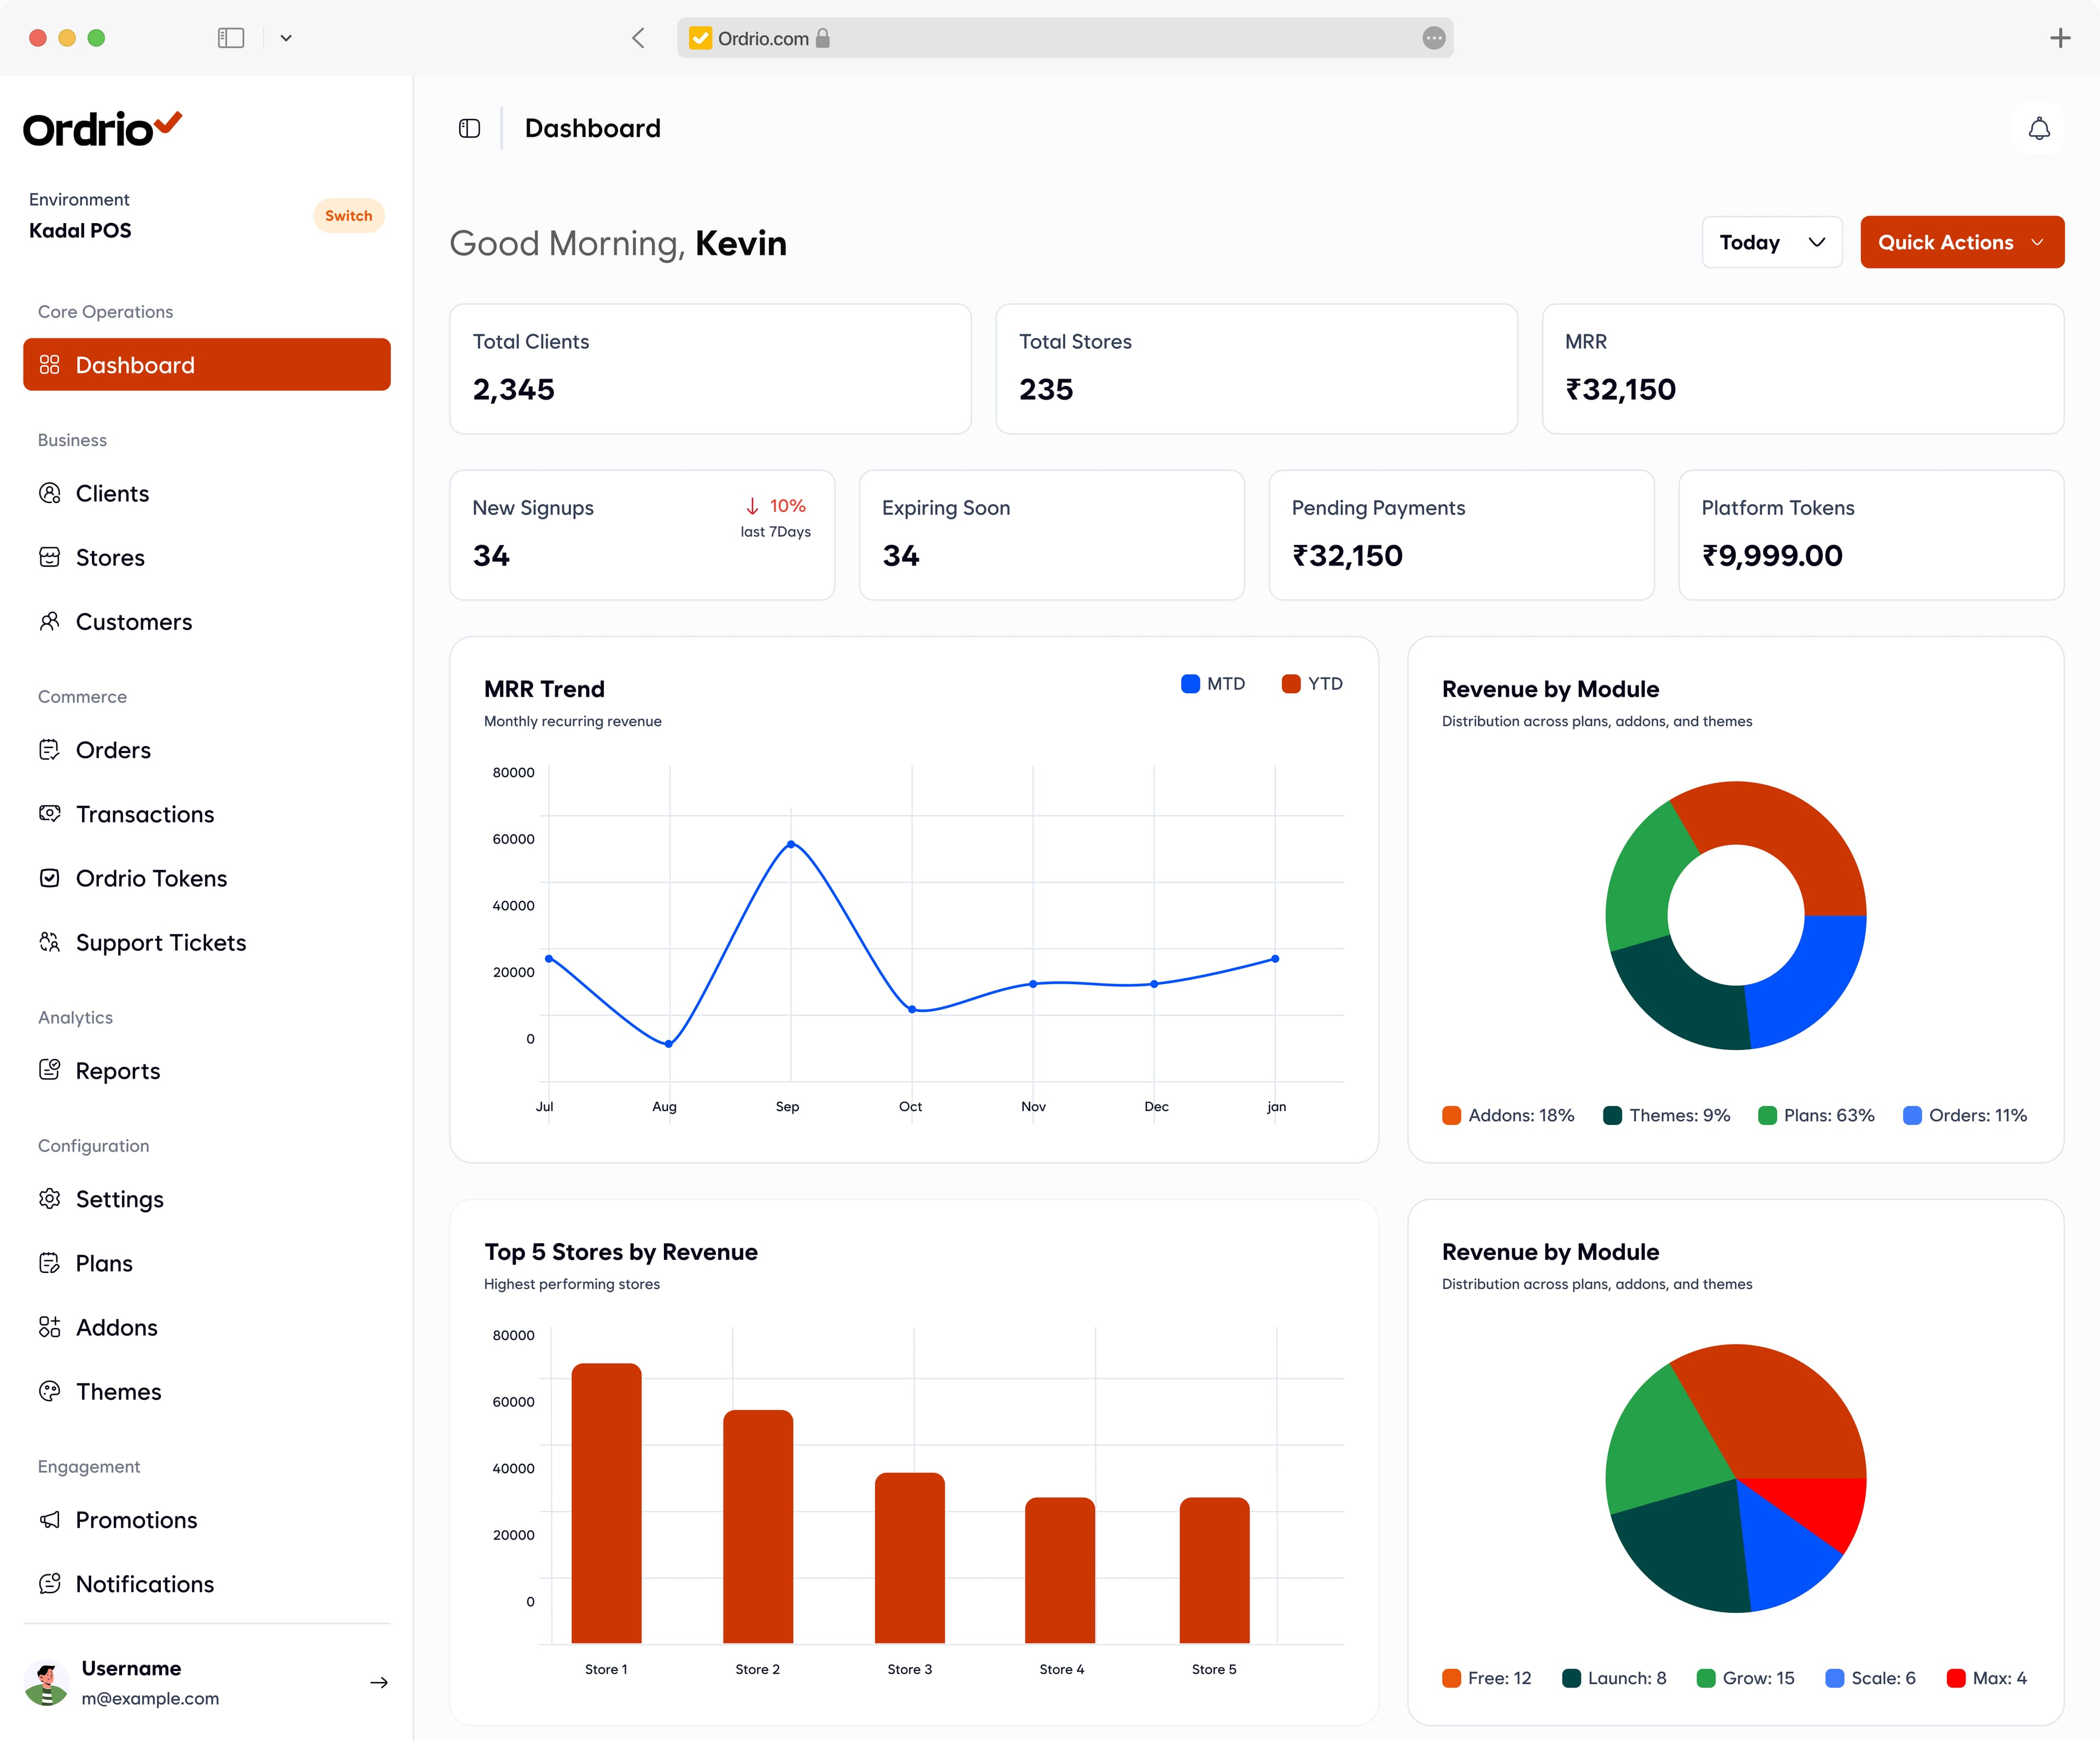Click the Clients sidebar icon

49,493
